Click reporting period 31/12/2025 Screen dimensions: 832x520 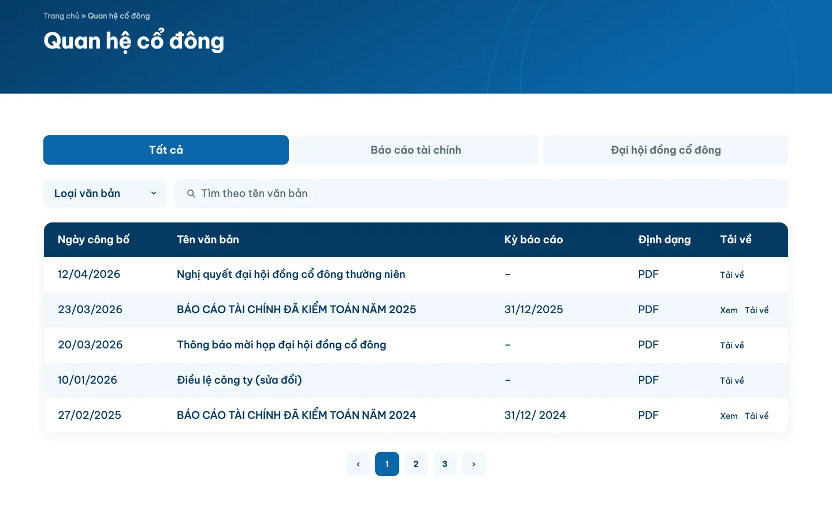click(534, 310)
